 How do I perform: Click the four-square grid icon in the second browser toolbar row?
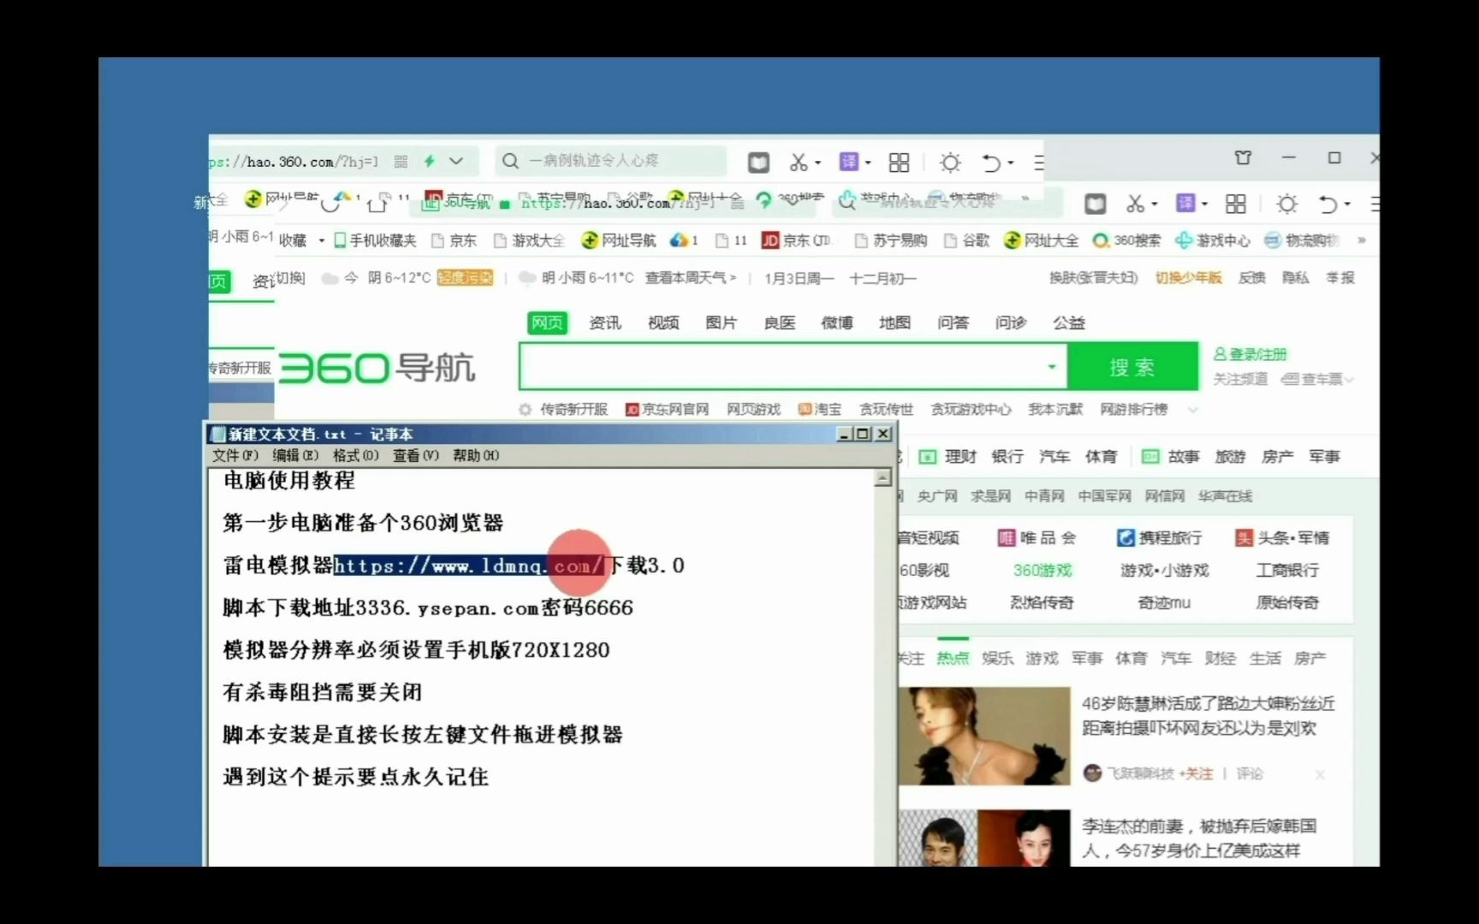(x=1235, y=204)
